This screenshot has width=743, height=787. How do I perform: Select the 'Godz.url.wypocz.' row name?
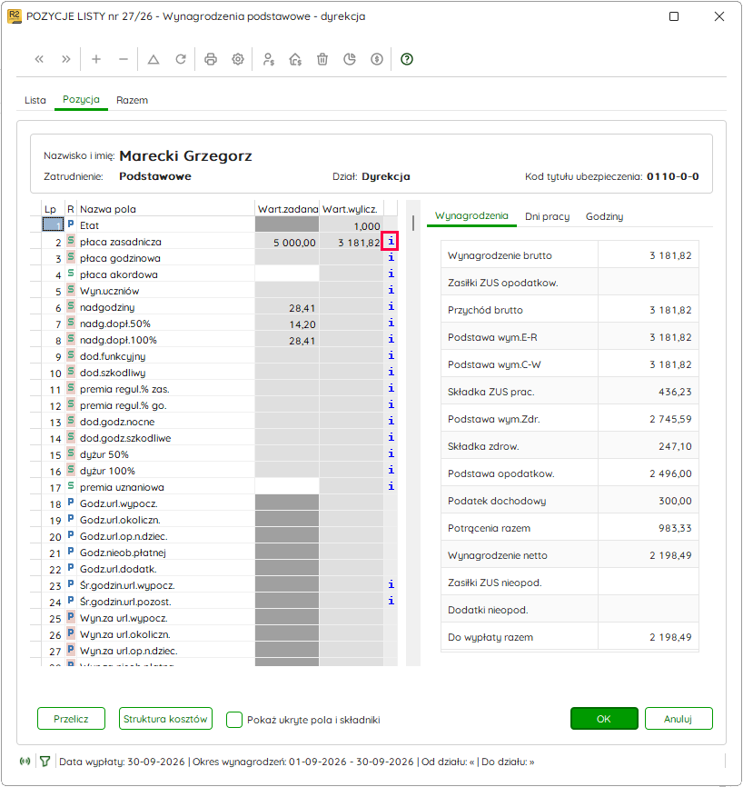pyautogui.click(x=118, y=503)
